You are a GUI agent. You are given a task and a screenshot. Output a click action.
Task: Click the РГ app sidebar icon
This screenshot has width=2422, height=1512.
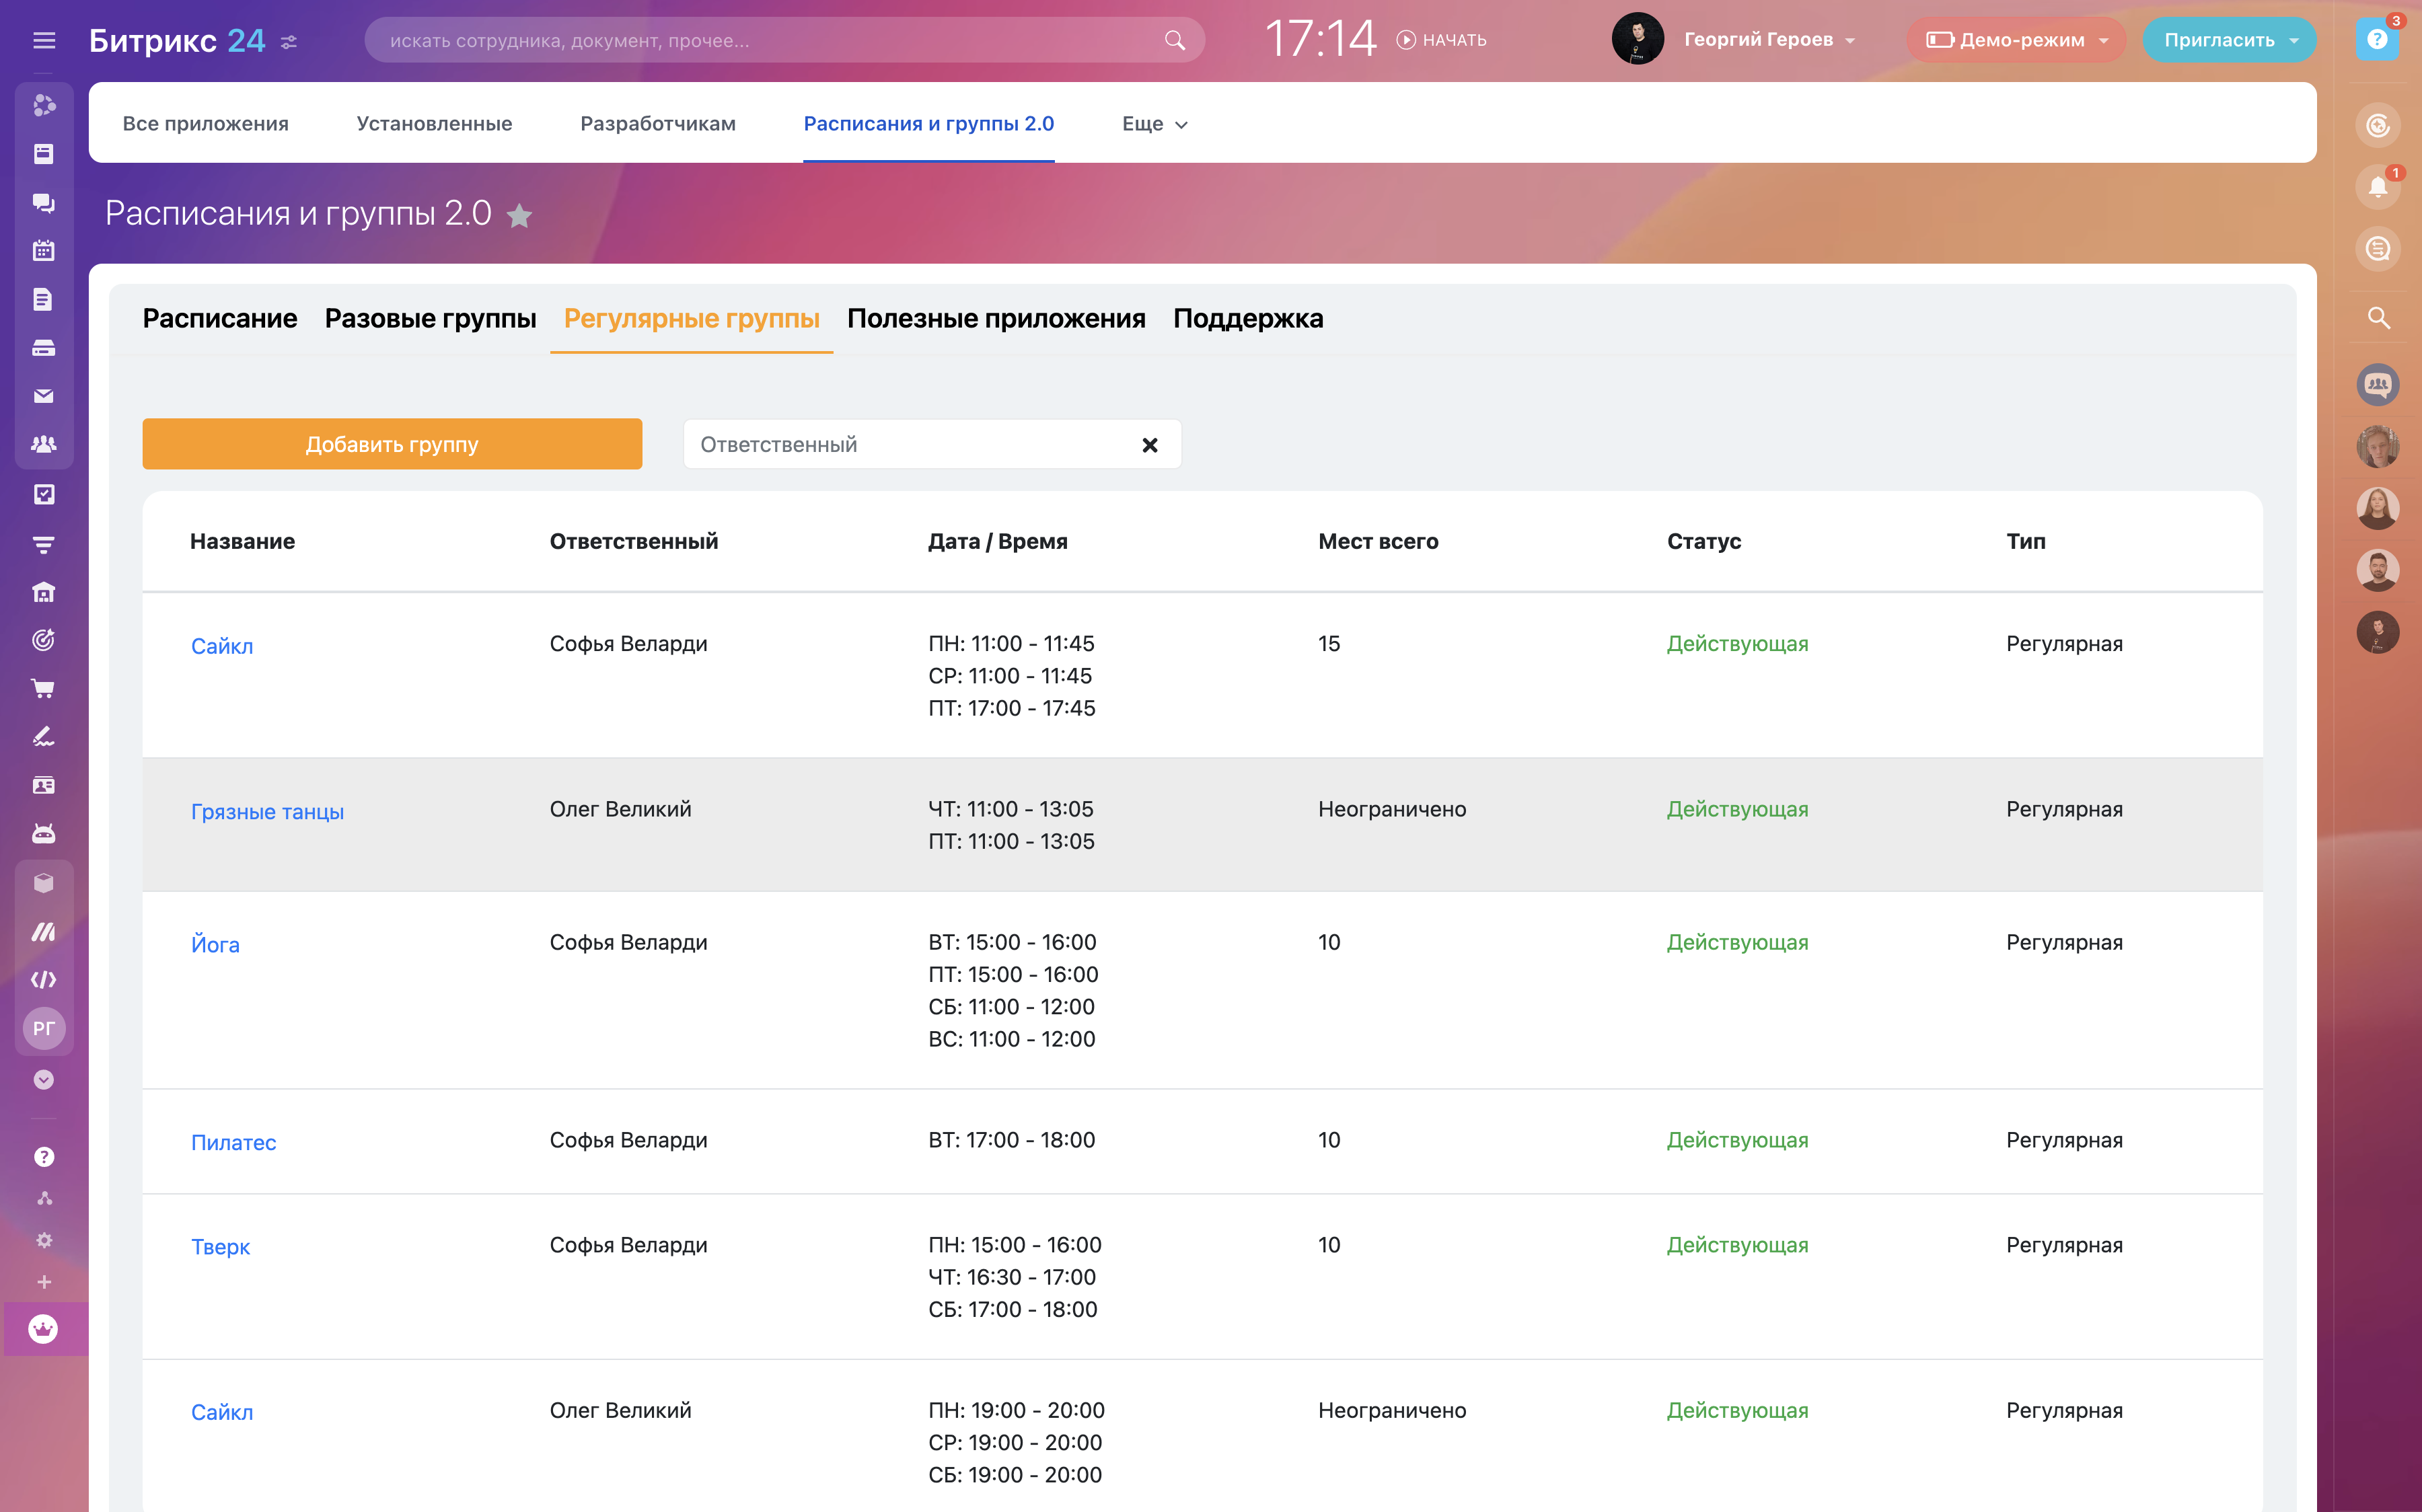point(43,1028)
